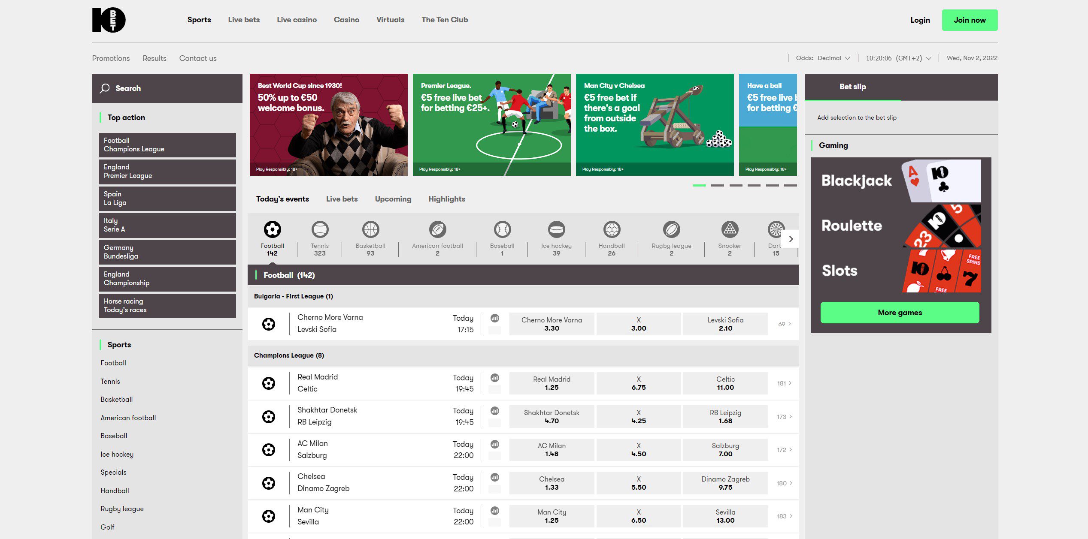Open the GMT+2 timezone dropdown
The image size is (1088, 539).
coord(898,58)
